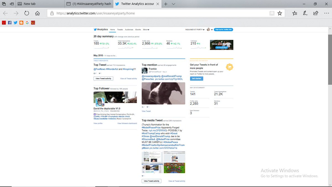Click View Tweet activity under Top media Tweet
The image size is (332, 187).
pos(152,181)
